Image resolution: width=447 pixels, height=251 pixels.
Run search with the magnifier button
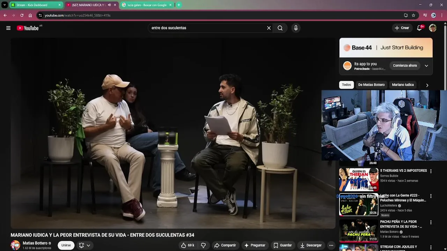(x=280, y=28)
